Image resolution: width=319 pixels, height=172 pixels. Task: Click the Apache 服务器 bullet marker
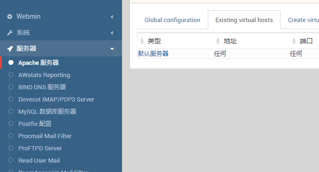pos(11,63)
